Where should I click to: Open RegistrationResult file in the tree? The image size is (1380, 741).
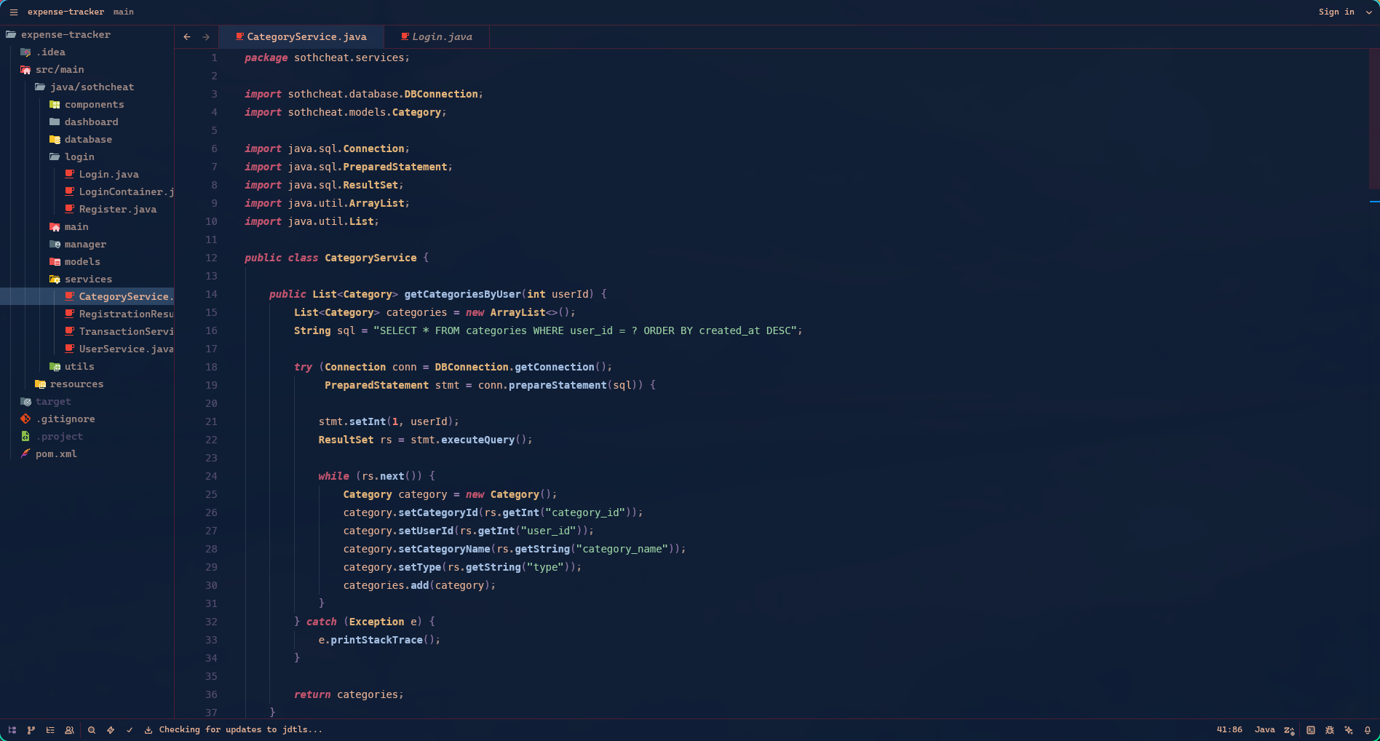click(87, 314)
